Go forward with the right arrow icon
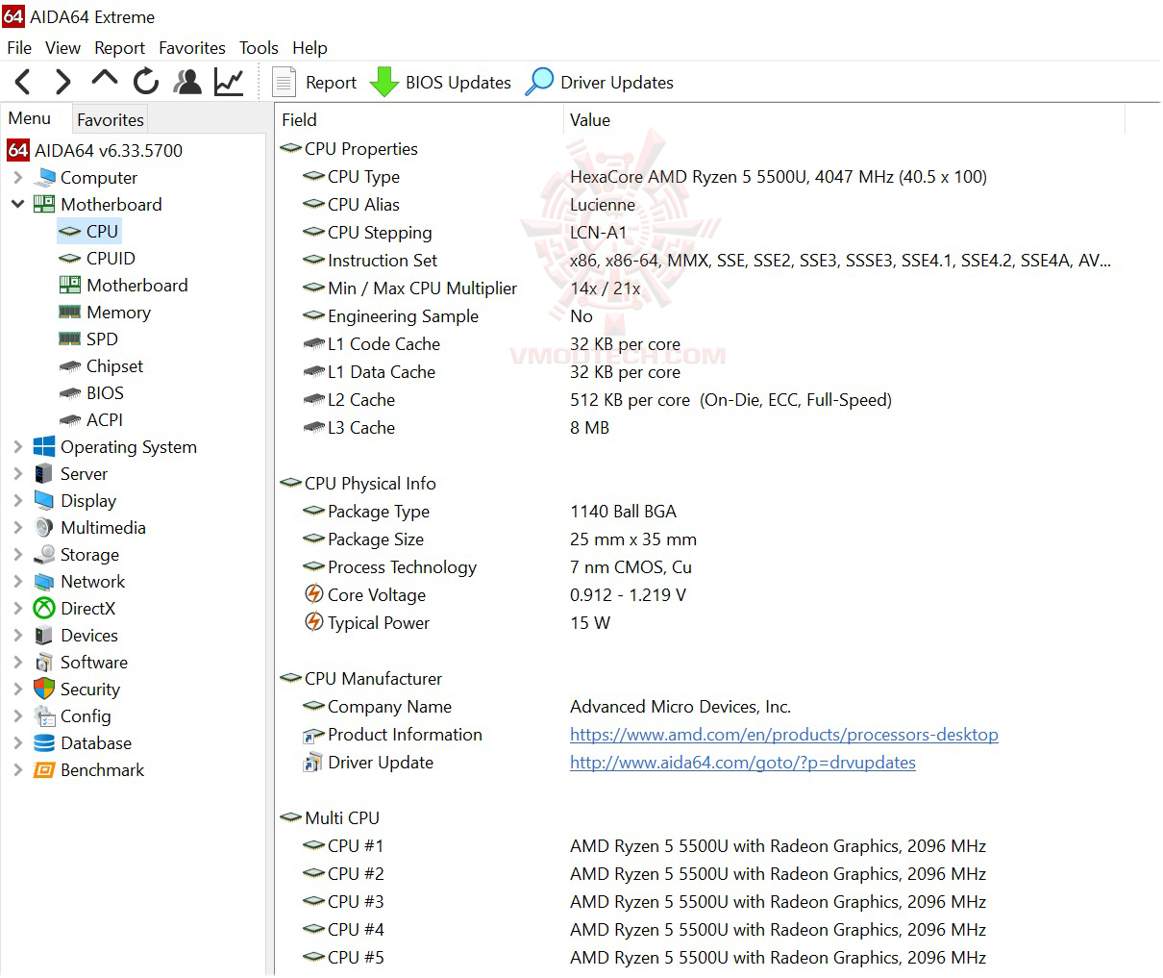The height and width of the screenshot is (978, 1163). click(63, 83)
